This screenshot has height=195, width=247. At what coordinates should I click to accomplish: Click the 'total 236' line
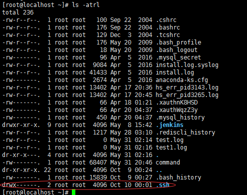tap(18, 12)
